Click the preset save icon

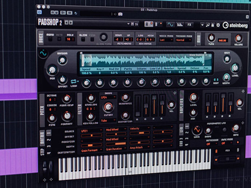coord(132,24)
